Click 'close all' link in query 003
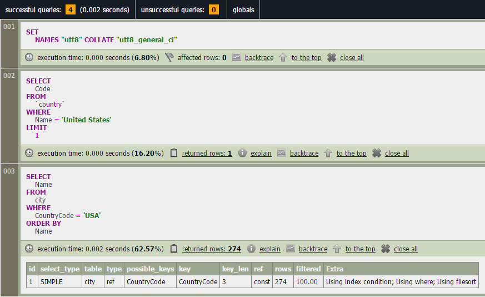The width and height of the screenshot is (485, 297). (406, 249)
